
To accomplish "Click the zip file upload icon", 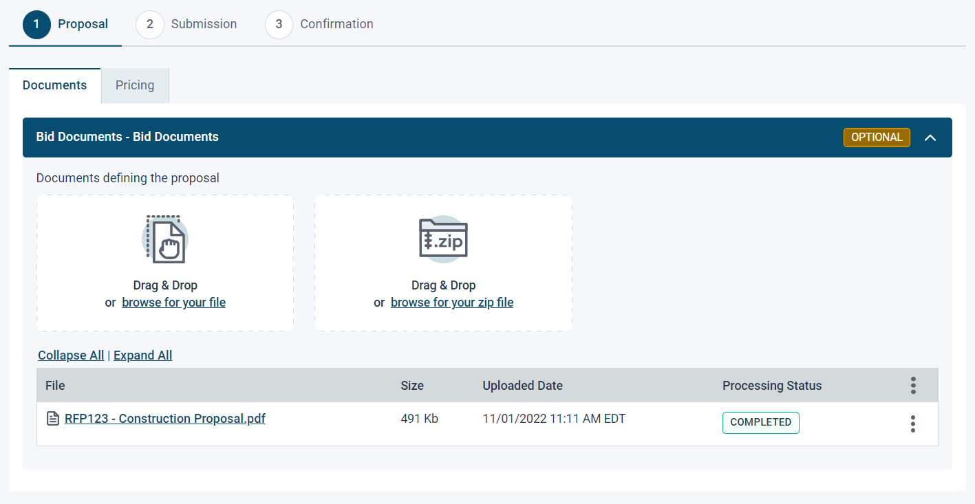I will pyautogui.click(x=443, y=239).
